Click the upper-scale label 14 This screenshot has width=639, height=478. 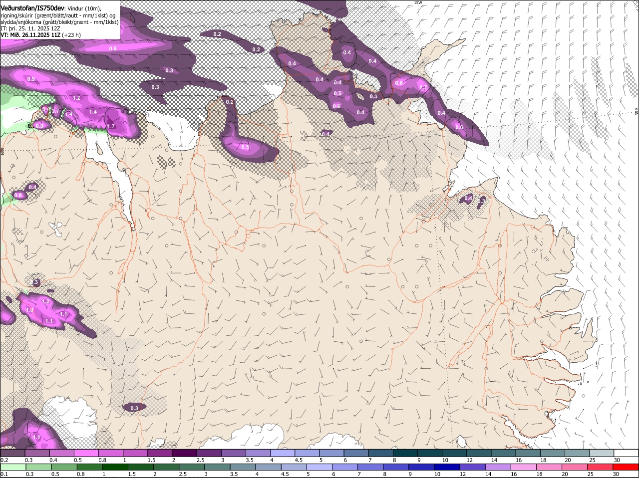pyautogui.click(x=494, y=460)
